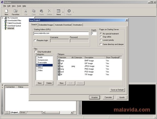
Task: Switch to the Errors tab below
Action: click(x=23, y=112)
